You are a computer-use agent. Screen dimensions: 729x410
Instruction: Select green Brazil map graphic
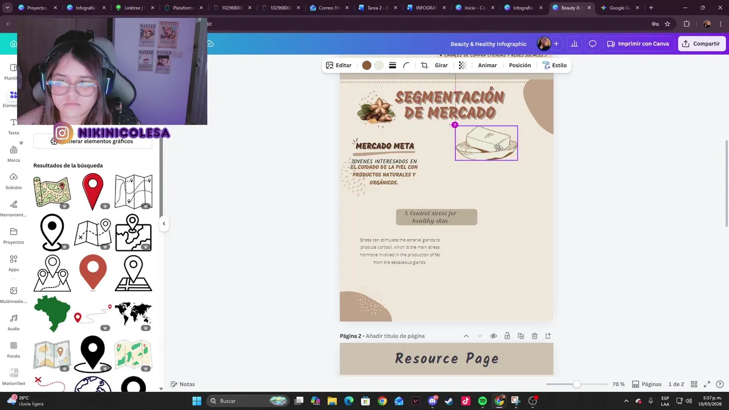point(52,314)
